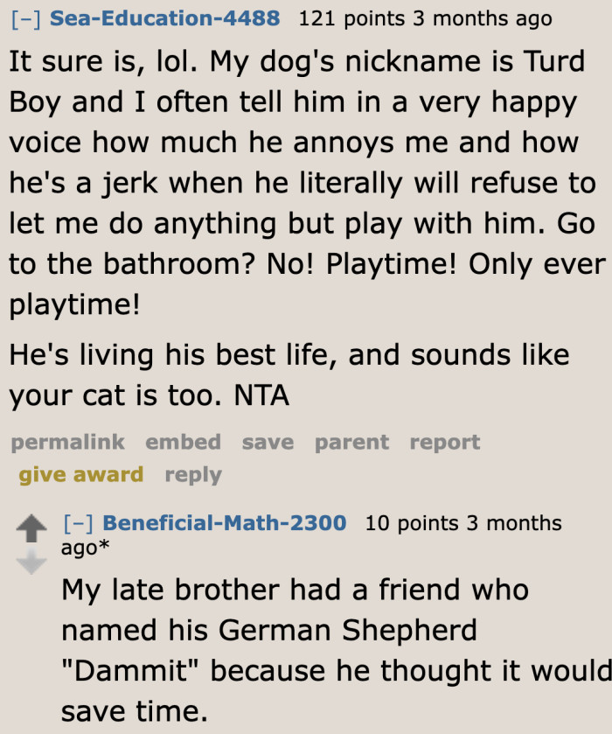This screenshot has height=734, width=612.
Task: Click the 'living his best life' paragraph
Action: 289,374
